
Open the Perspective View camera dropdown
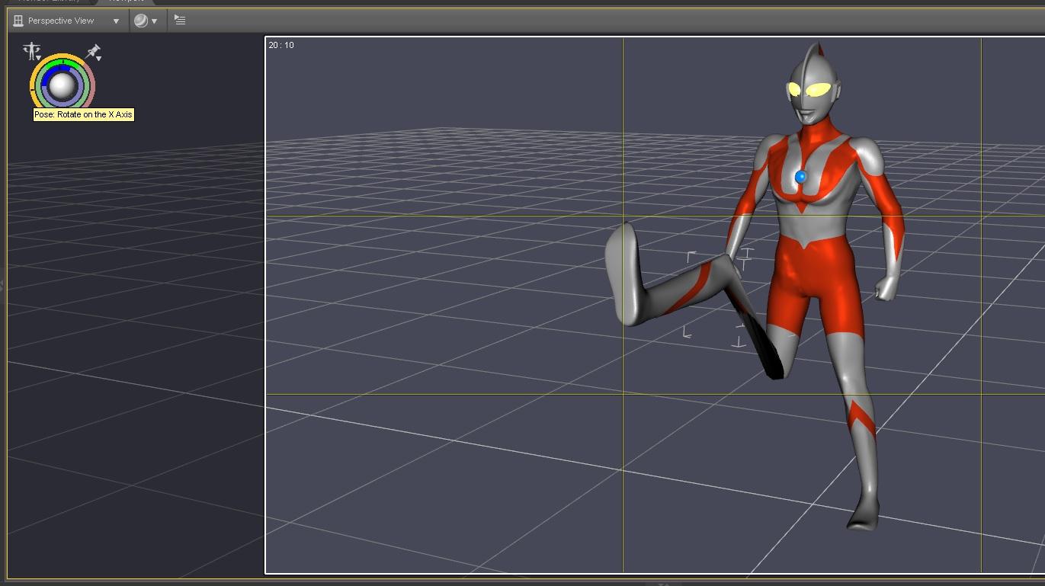[x=67, y=21]
